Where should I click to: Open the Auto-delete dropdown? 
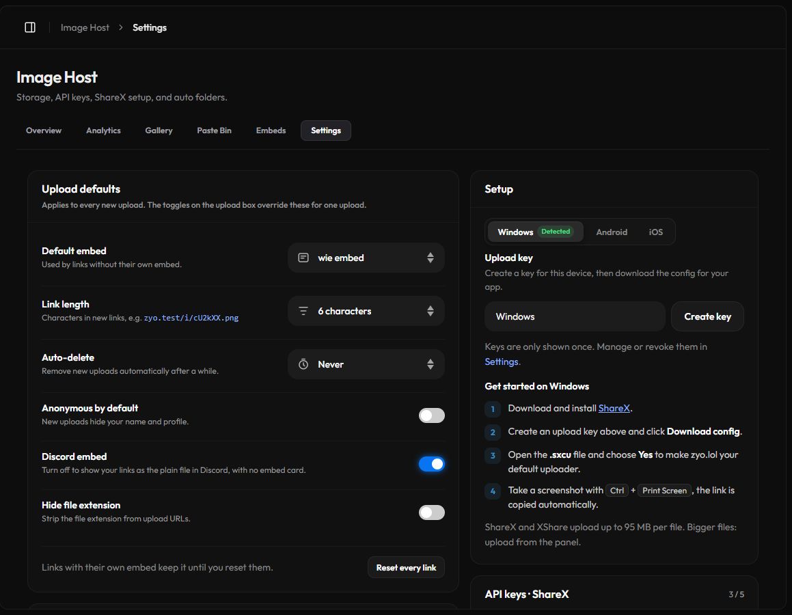[366, 364]
